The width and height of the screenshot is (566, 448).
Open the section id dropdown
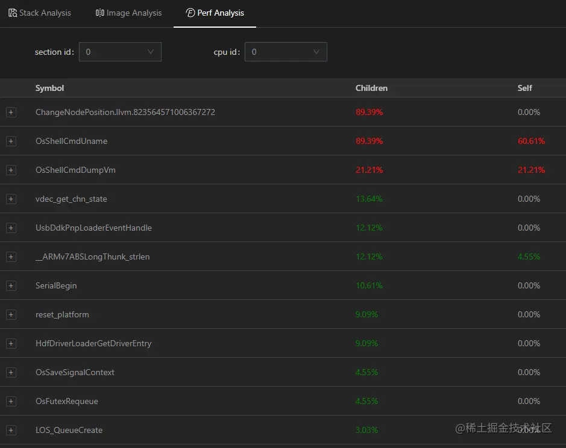tap(120, 52)
